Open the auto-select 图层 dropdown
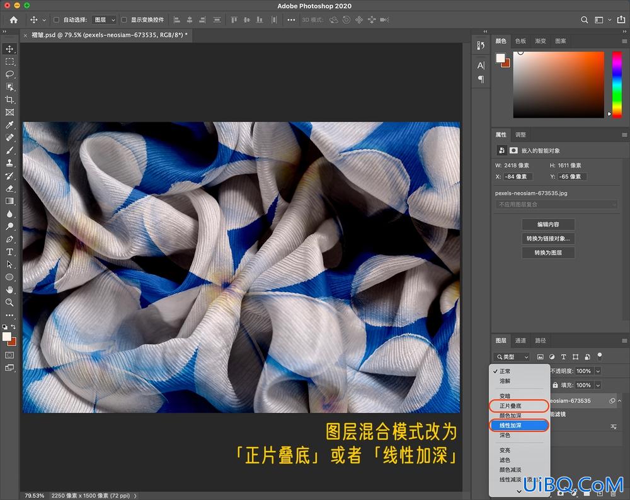The height and width of the screenshot is (500, 630). [x=104, y=20]
